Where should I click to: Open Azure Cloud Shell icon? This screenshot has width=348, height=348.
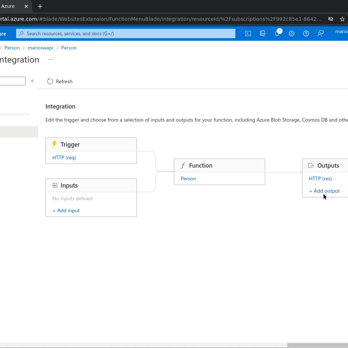pyautogui.click(x=248, y=34)
